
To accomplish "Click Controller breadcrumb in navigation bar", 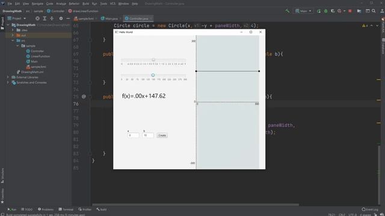I will click(x=55, y=11).
